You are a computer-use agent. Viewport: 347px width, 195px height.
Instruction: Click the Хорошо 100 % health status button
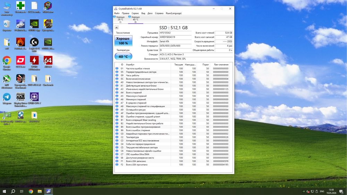click(123, 41)
